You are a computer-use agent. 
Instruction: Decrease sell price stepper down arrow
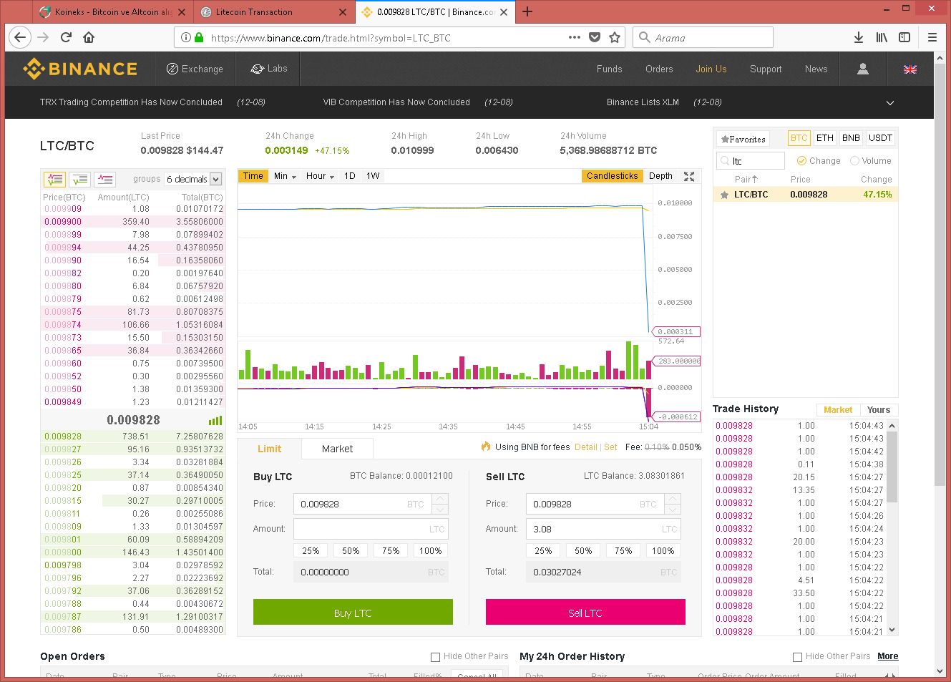pyautogui.click(x=673, y=510)
